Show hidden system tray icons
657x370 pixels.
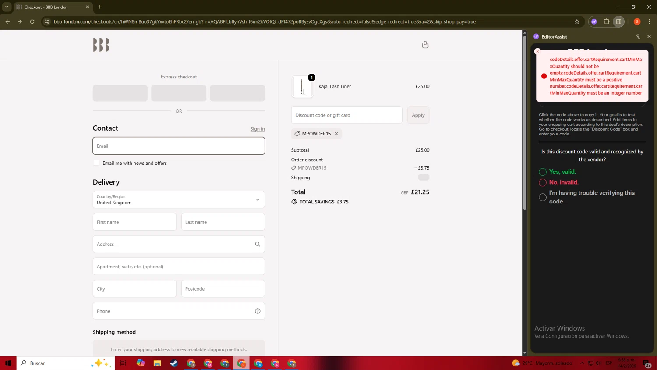coord(582,363)
